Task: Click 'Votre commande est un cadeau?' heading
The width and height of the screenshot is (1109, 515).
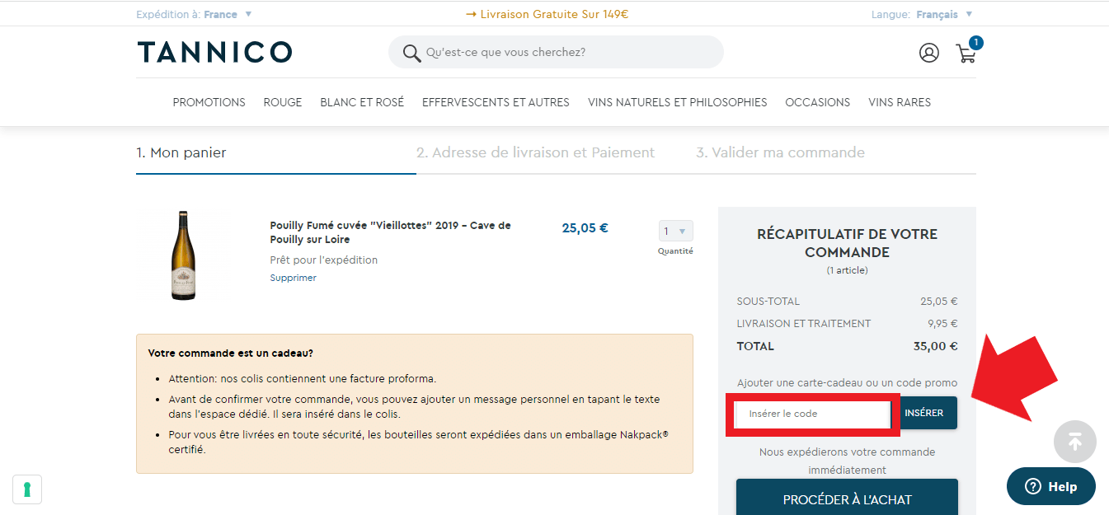Action: (x=230, y=353)
